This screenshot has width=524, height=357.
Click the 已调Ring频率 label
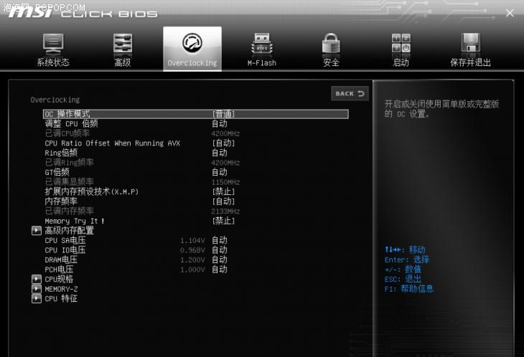pos(69,163)
